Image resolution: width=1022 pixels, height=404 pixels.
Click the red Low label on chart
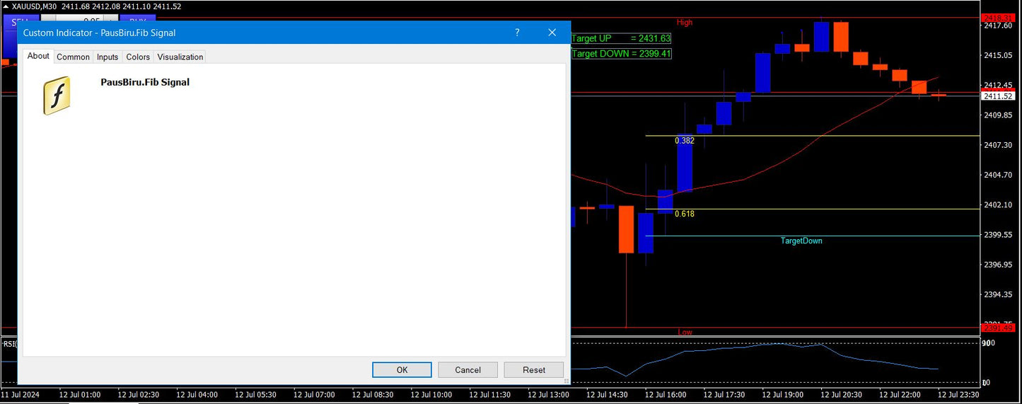pyautogui.click(x=685, y=332)
